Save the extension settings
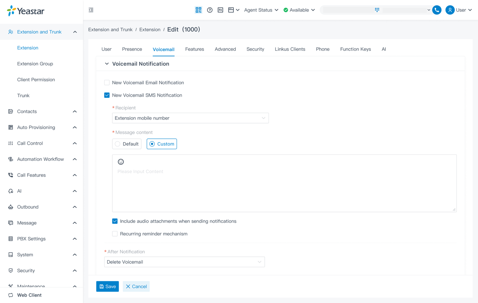The height and width of the screenshot is (303, 478). (108, 287)
